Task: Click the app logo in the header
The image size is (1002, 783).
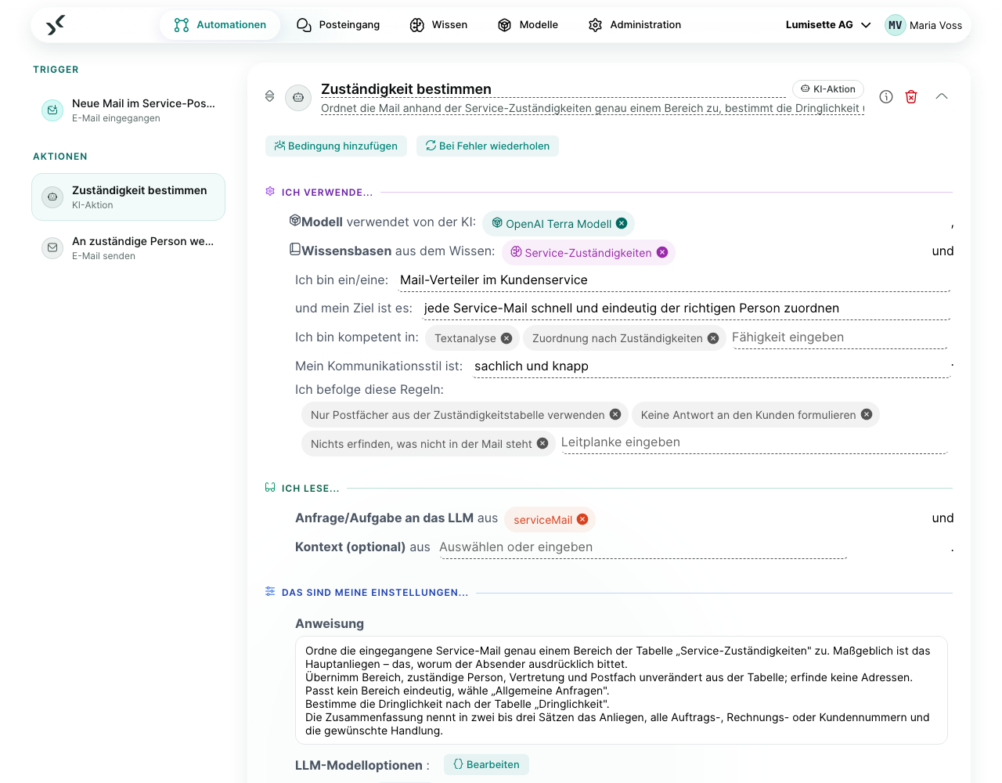Action: coord(55,25)
